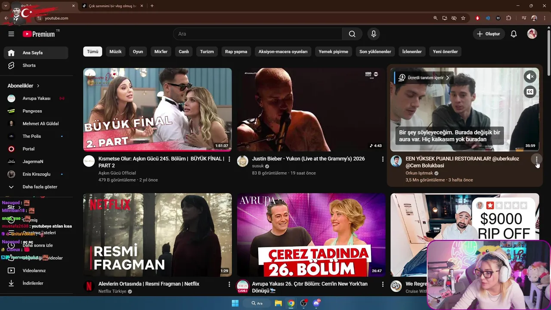This screenshot has height=310, width=551.
Task: Open the red hand extension icon
Action: [x=477, y=18]
